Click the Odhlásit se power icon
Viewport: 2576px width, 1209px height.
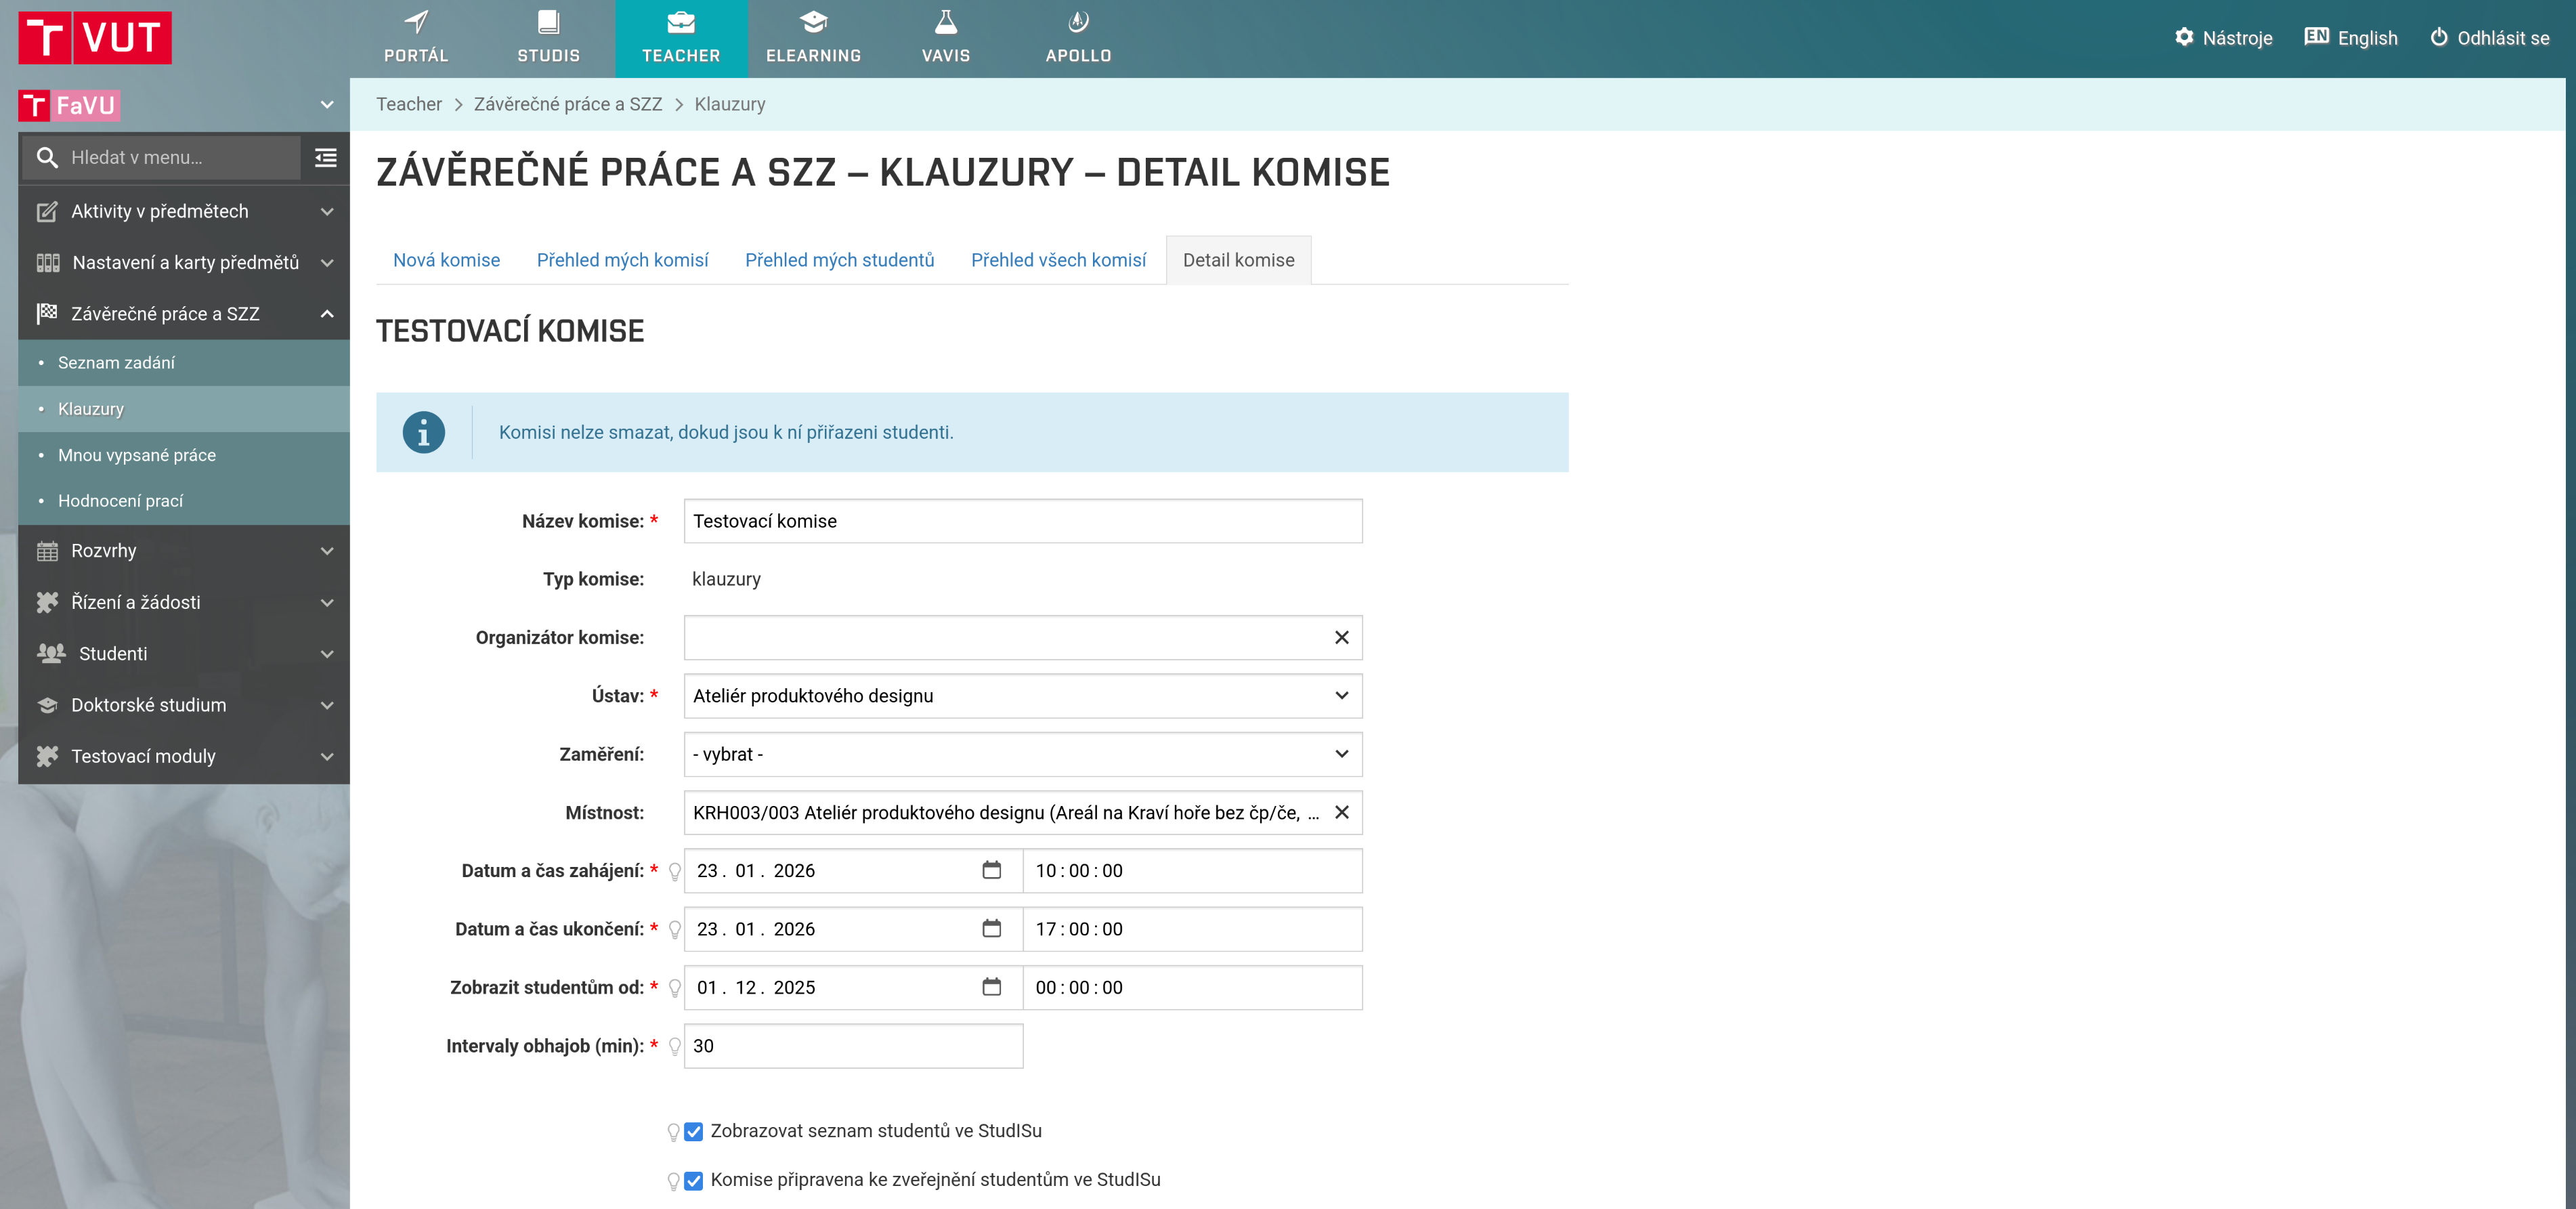2439,37
